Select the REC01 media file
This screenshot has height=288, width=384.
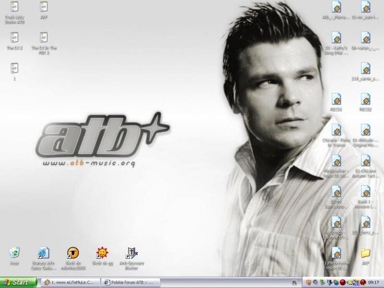pyautogui.click(x=336, y=103)
